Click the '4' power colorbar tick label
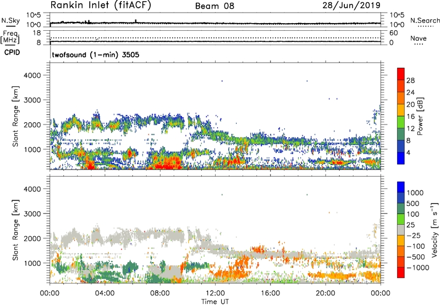Viewport: 440px width, 305px height. [x=409, y=153]
